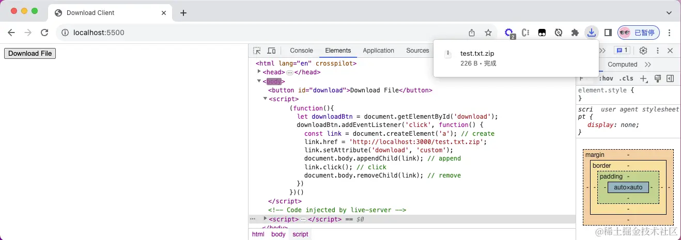Screen dimensions: 681x240
Task: Show more styles sidebar tabs
Action: pyautogui.click(x=648, y=65)
